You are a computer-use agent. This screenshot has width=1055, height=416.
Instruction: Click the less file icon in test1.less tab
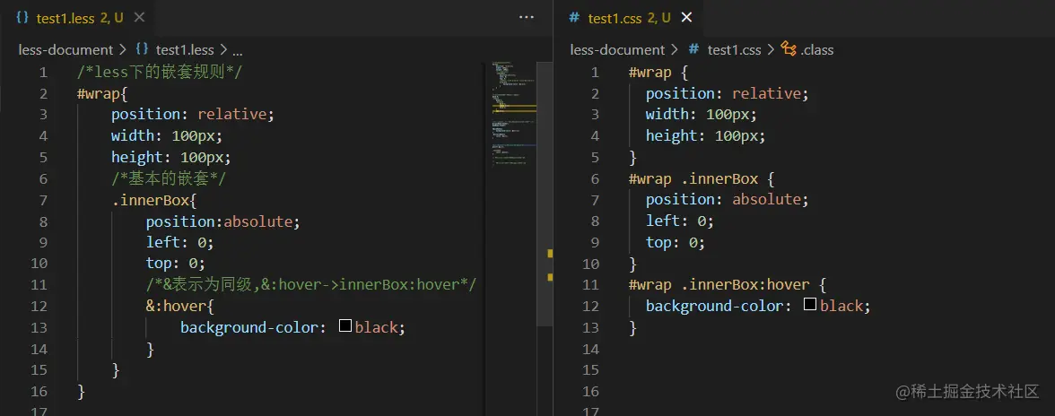click(x=22, y=18)
